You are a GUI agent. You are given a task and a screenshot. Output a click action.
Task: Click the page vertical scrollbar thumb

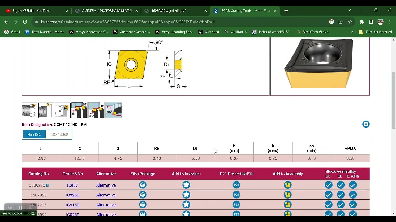click(394, 100)
